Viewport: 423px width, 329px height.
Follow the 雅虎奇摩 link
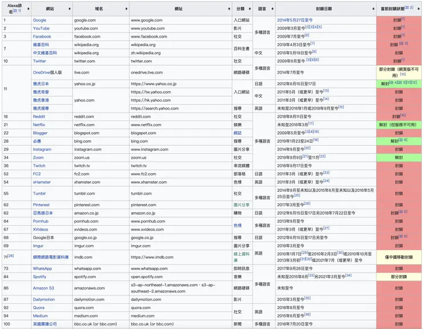41,92
